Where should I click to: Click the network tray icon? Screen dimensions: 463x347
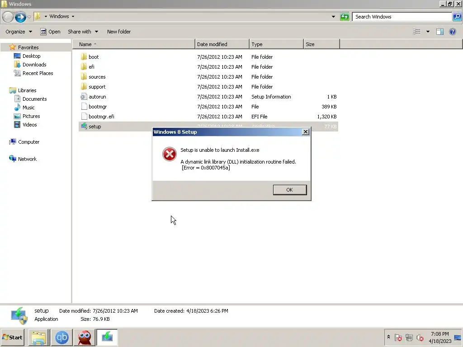(409, 337)
